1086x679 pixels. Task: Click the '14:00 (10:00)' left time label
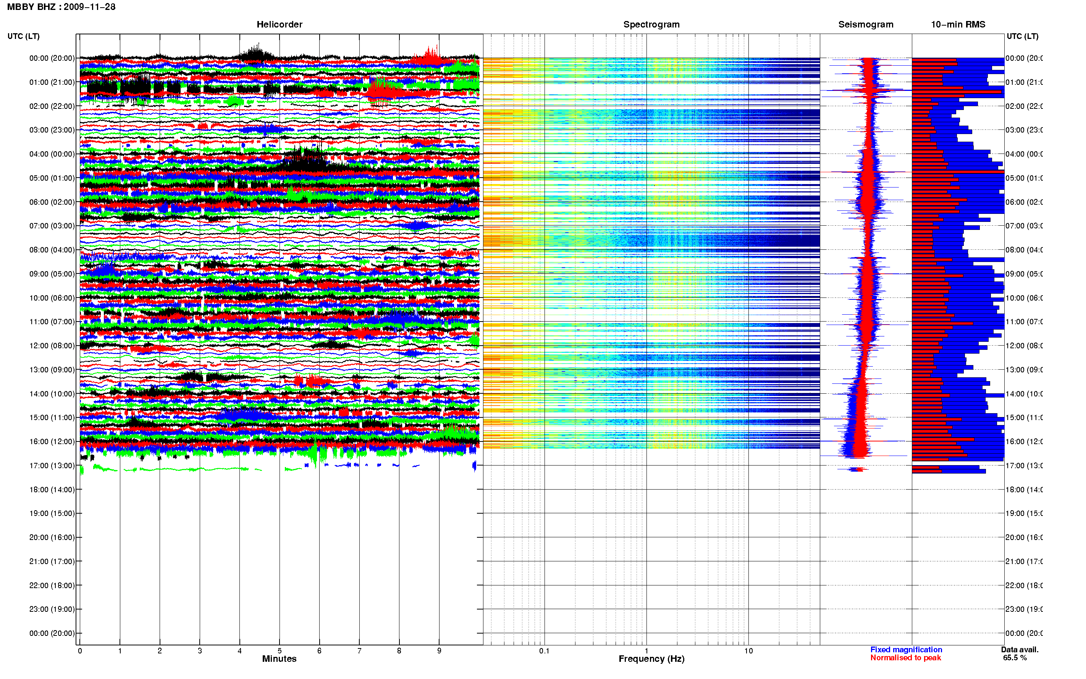click(52, 394)
